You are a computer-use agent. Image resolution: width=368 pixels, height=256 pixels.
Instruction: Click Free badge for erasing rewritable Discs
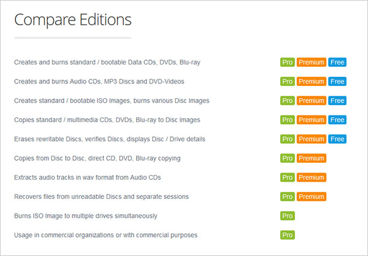pos(337,139)
